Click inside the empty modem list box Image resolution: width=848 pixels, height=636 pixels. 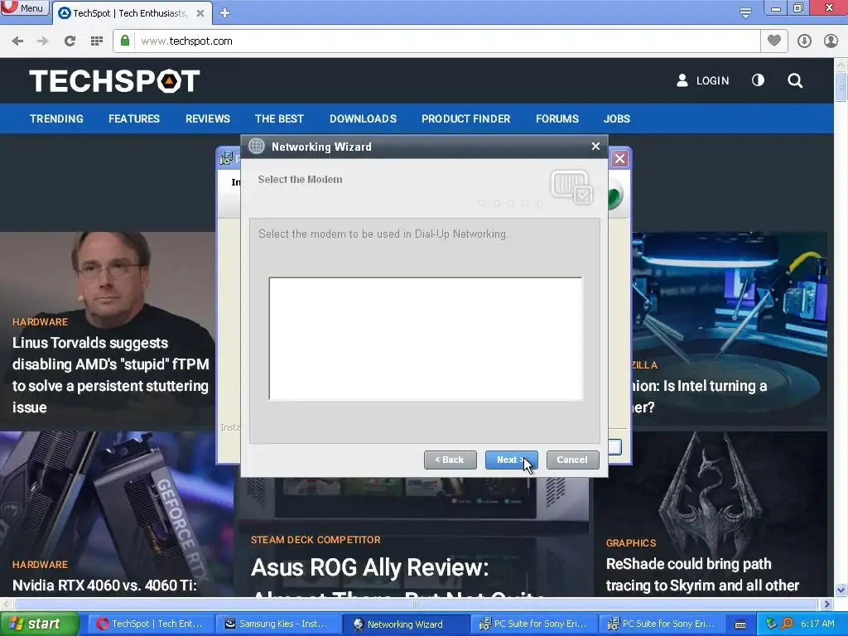[426, 339]
